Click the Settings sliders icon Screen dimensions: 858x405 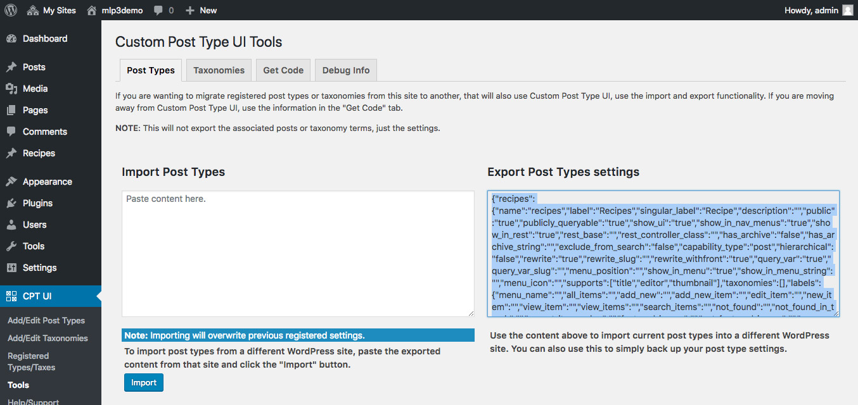(x=11, y=268)
